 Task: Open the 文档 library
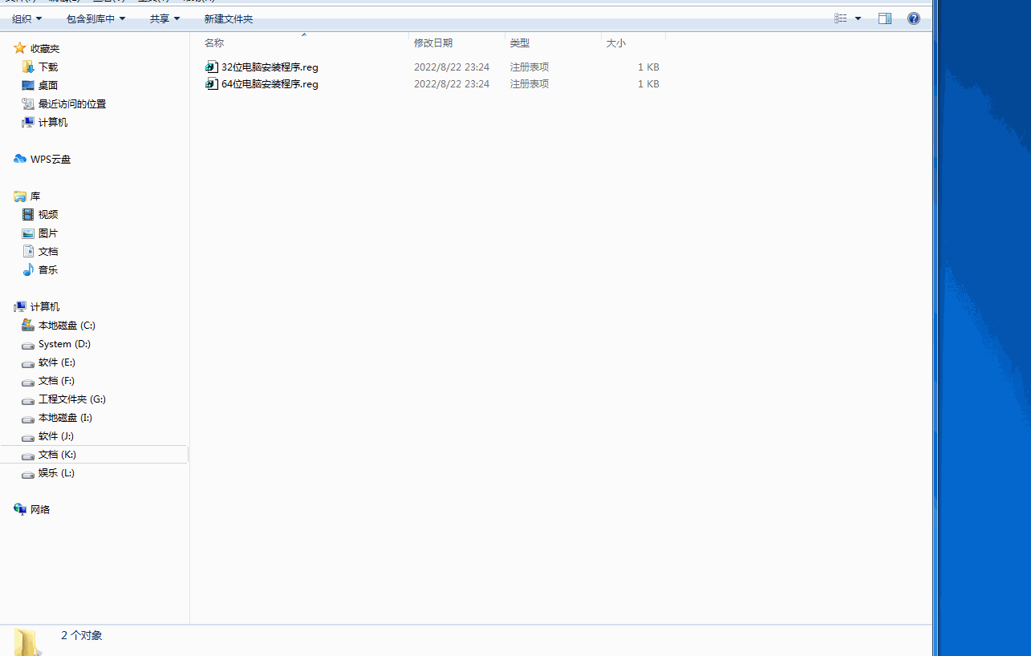pos(40,251)
